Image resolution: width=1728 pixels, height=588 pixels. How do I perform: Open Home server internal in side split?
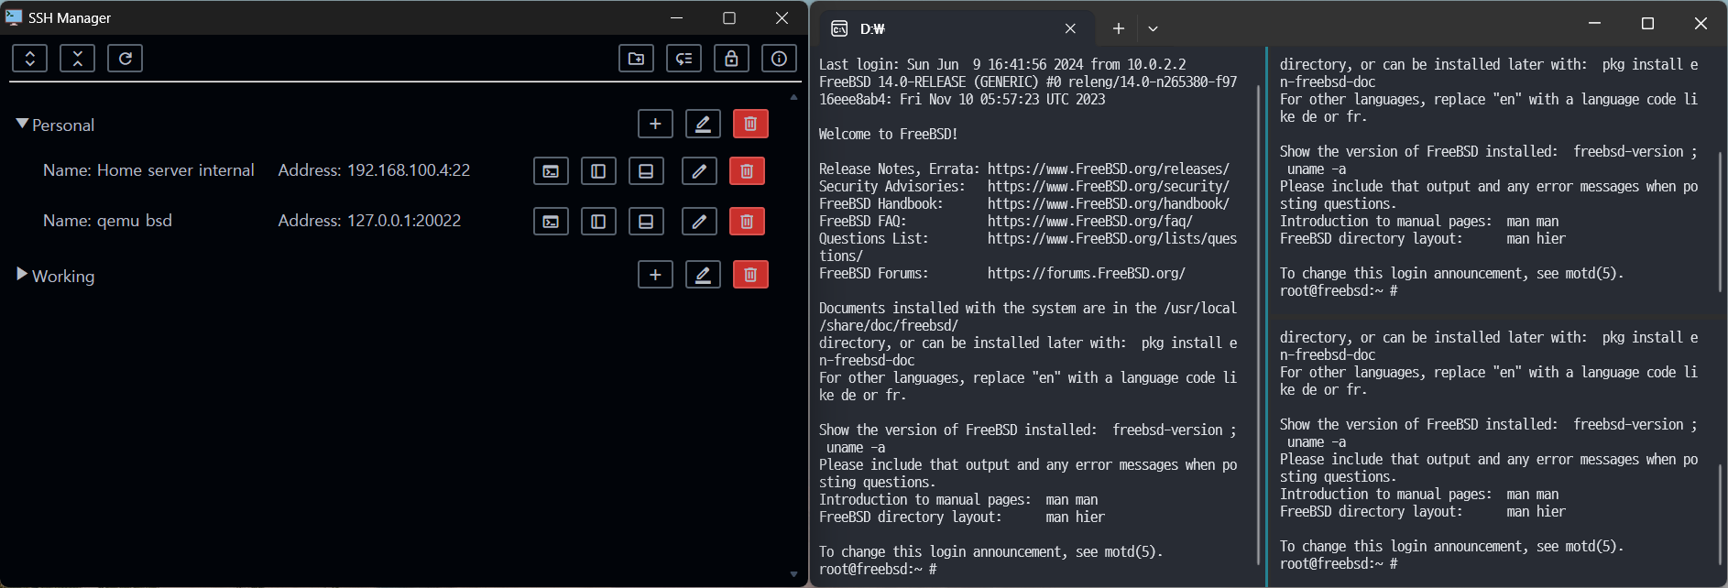(598, 171)
